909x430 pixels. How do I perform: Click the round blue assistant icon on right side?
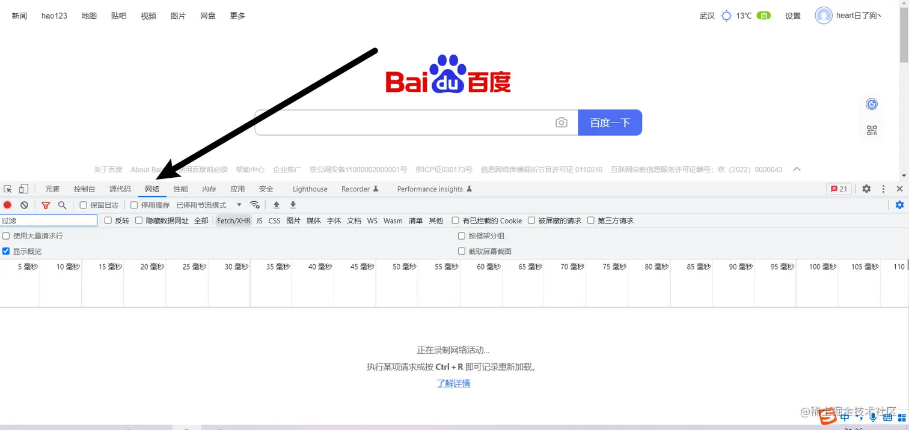(x=872, y=104)
